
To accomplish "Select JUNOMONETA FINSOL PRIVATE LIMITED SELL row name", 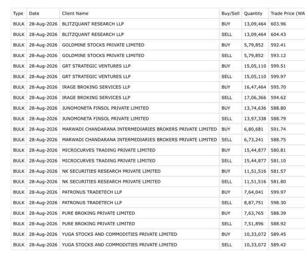I will [x=106, y=119].
